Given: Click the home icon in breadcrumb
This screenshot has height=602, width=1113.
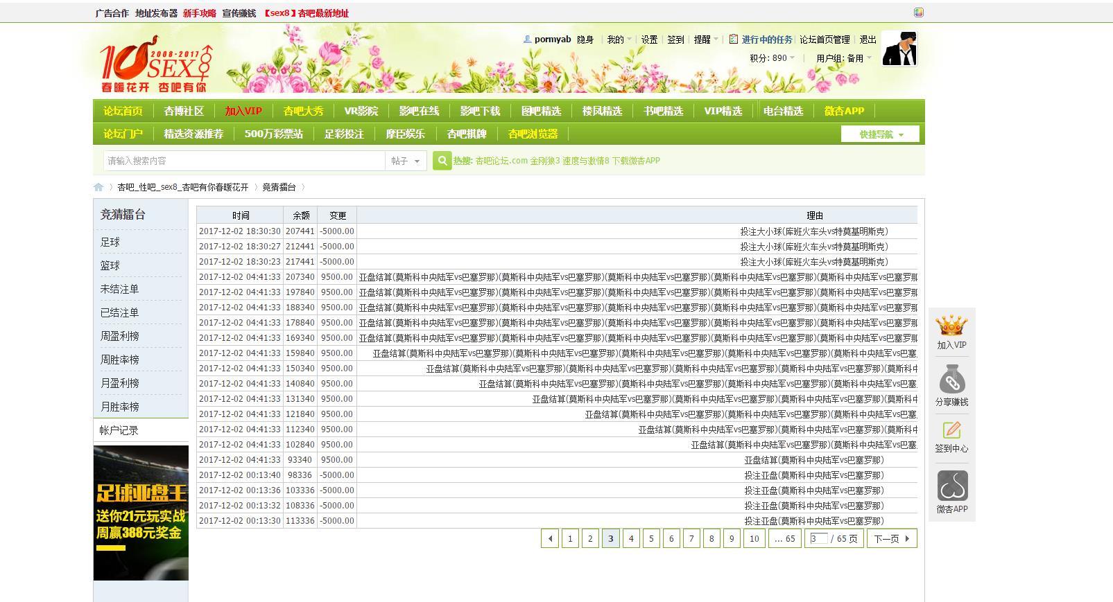Looking at the screenshot, I should pos(98,187).
